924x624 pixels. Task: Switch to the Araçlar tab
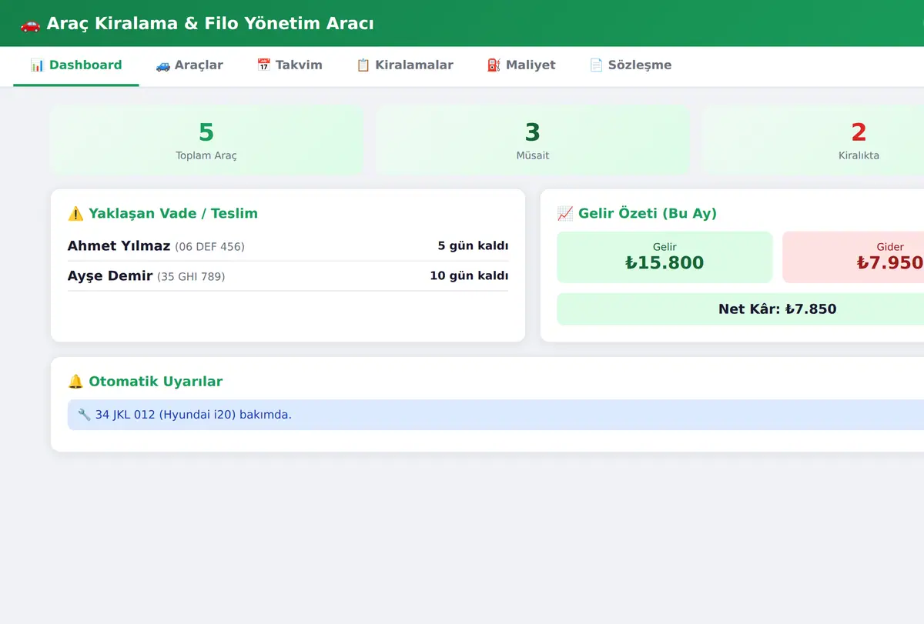189,65
